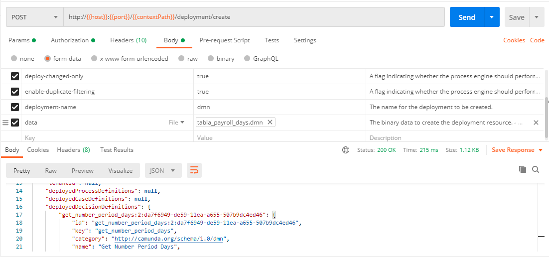Click the deployment-name value dmn
The image size is (549, 258).
[203, 107]
